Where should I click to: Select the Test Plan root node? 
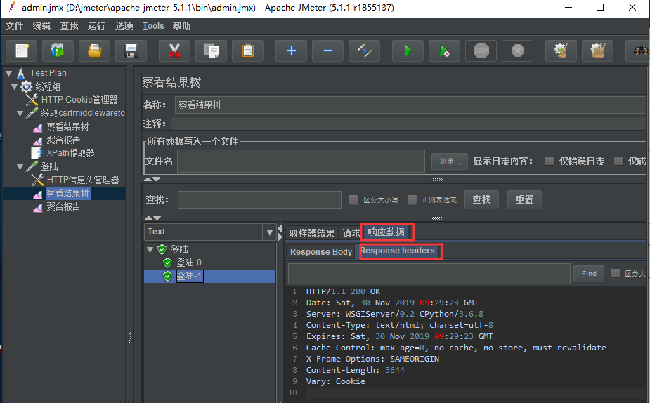pos(48,73)
